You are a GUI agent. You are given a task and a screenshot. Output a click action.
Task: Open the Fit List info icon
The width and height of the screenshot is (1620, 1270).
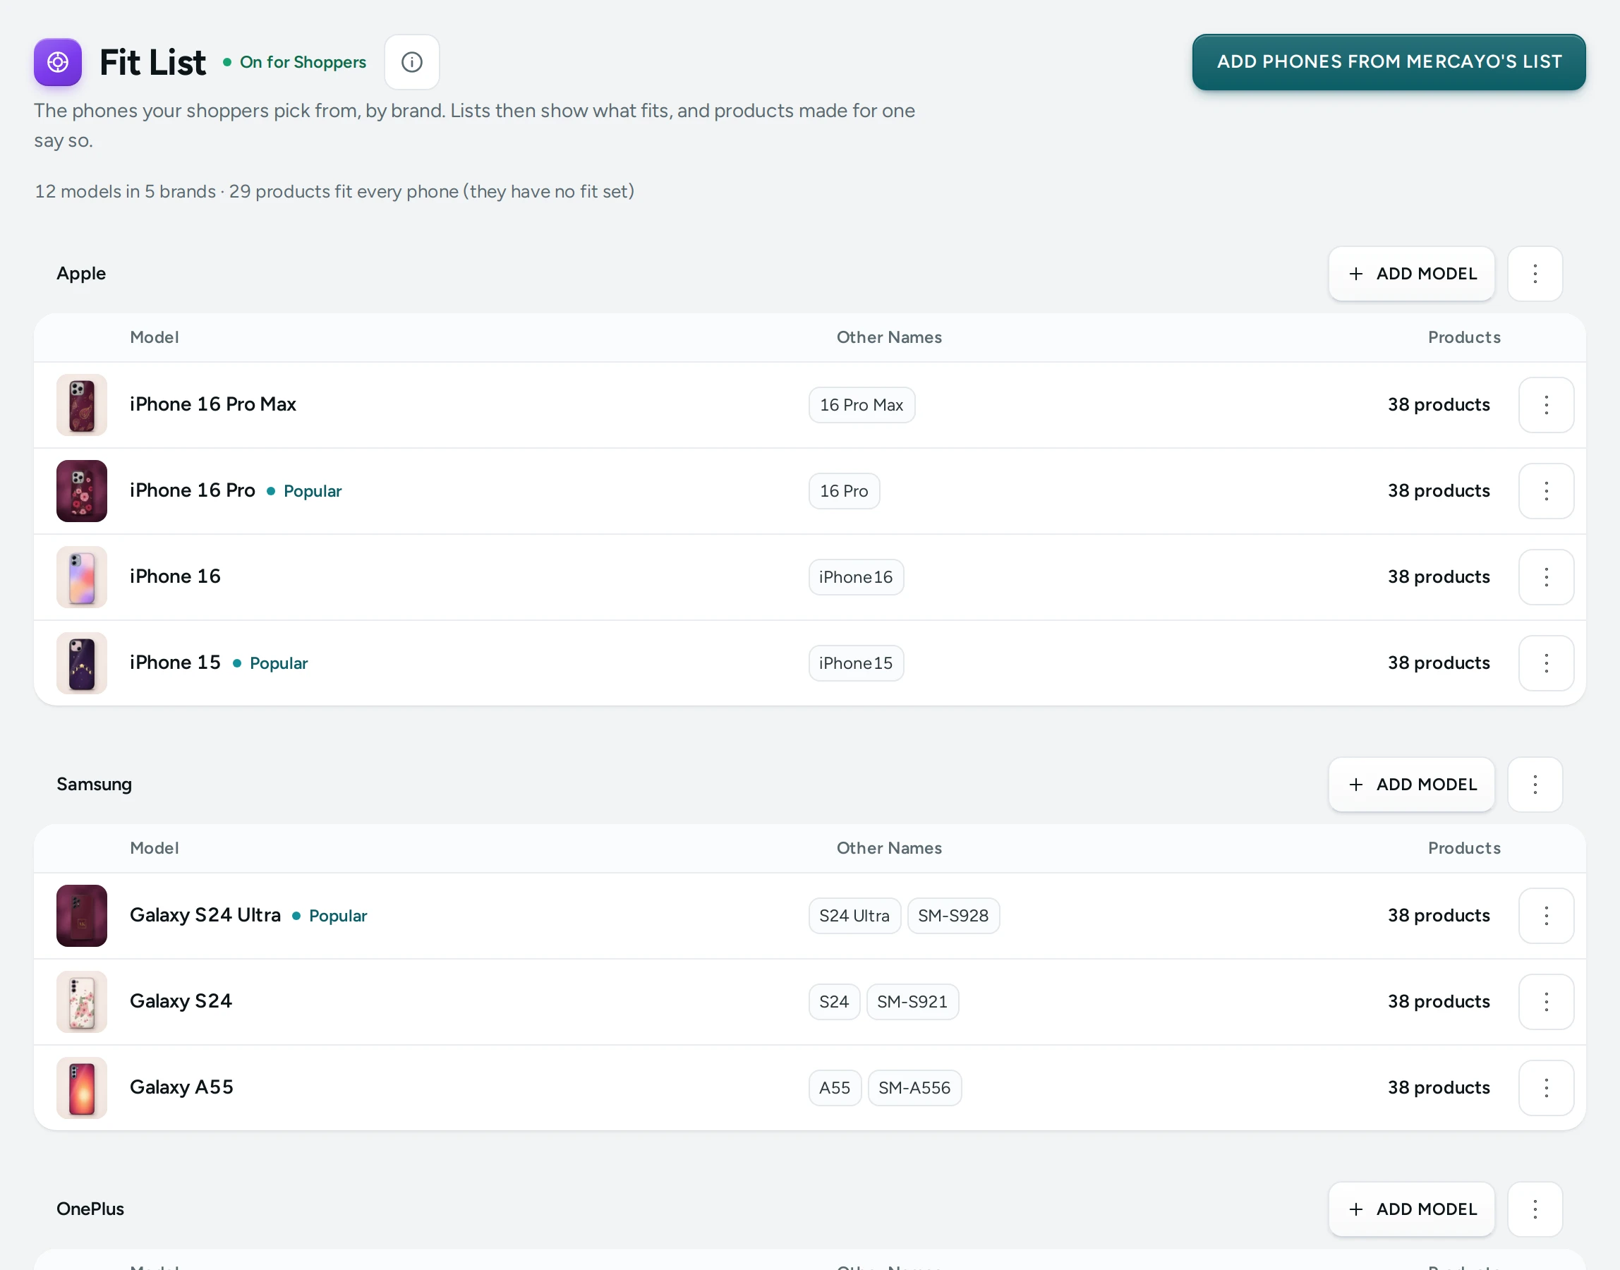[x=412, y=63]
